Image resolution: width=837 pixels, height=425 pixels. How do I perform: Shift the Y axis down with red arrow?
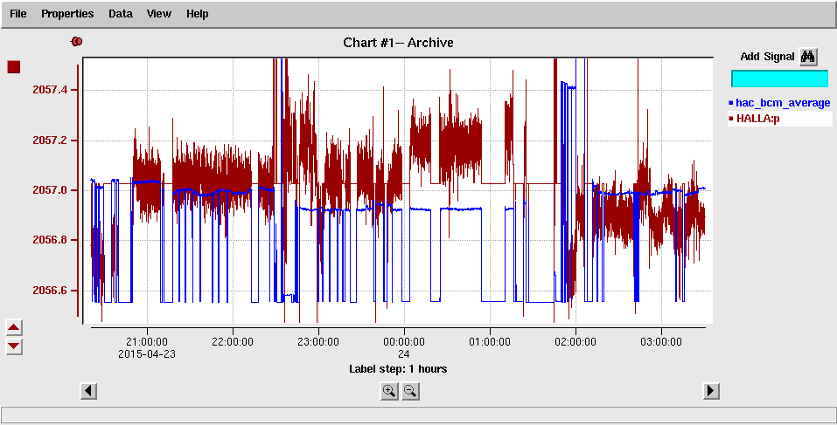click(14, 346)
